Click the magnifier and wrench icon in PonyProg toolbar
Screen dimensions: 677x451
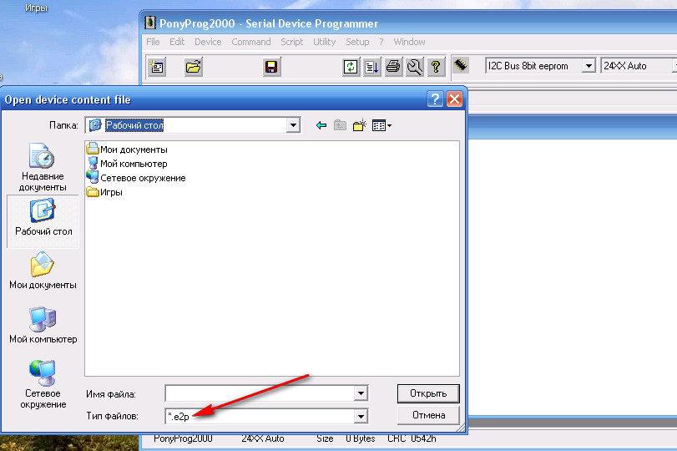[415, 67]
